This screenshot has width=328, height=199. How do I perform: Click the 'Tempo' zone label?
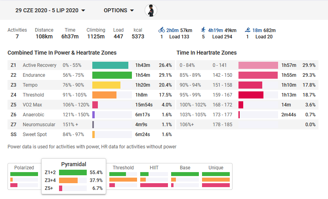30,85
